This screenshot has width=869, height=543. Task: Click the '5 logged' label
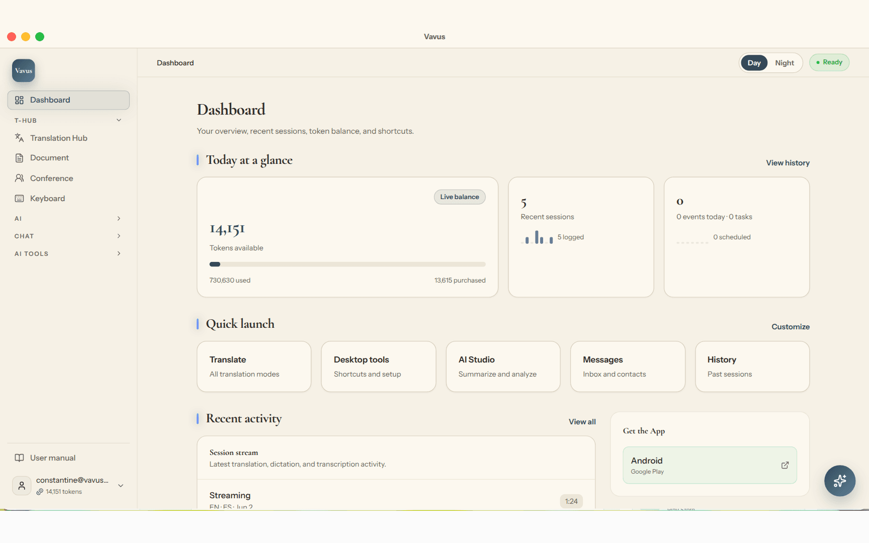(570, 237)
